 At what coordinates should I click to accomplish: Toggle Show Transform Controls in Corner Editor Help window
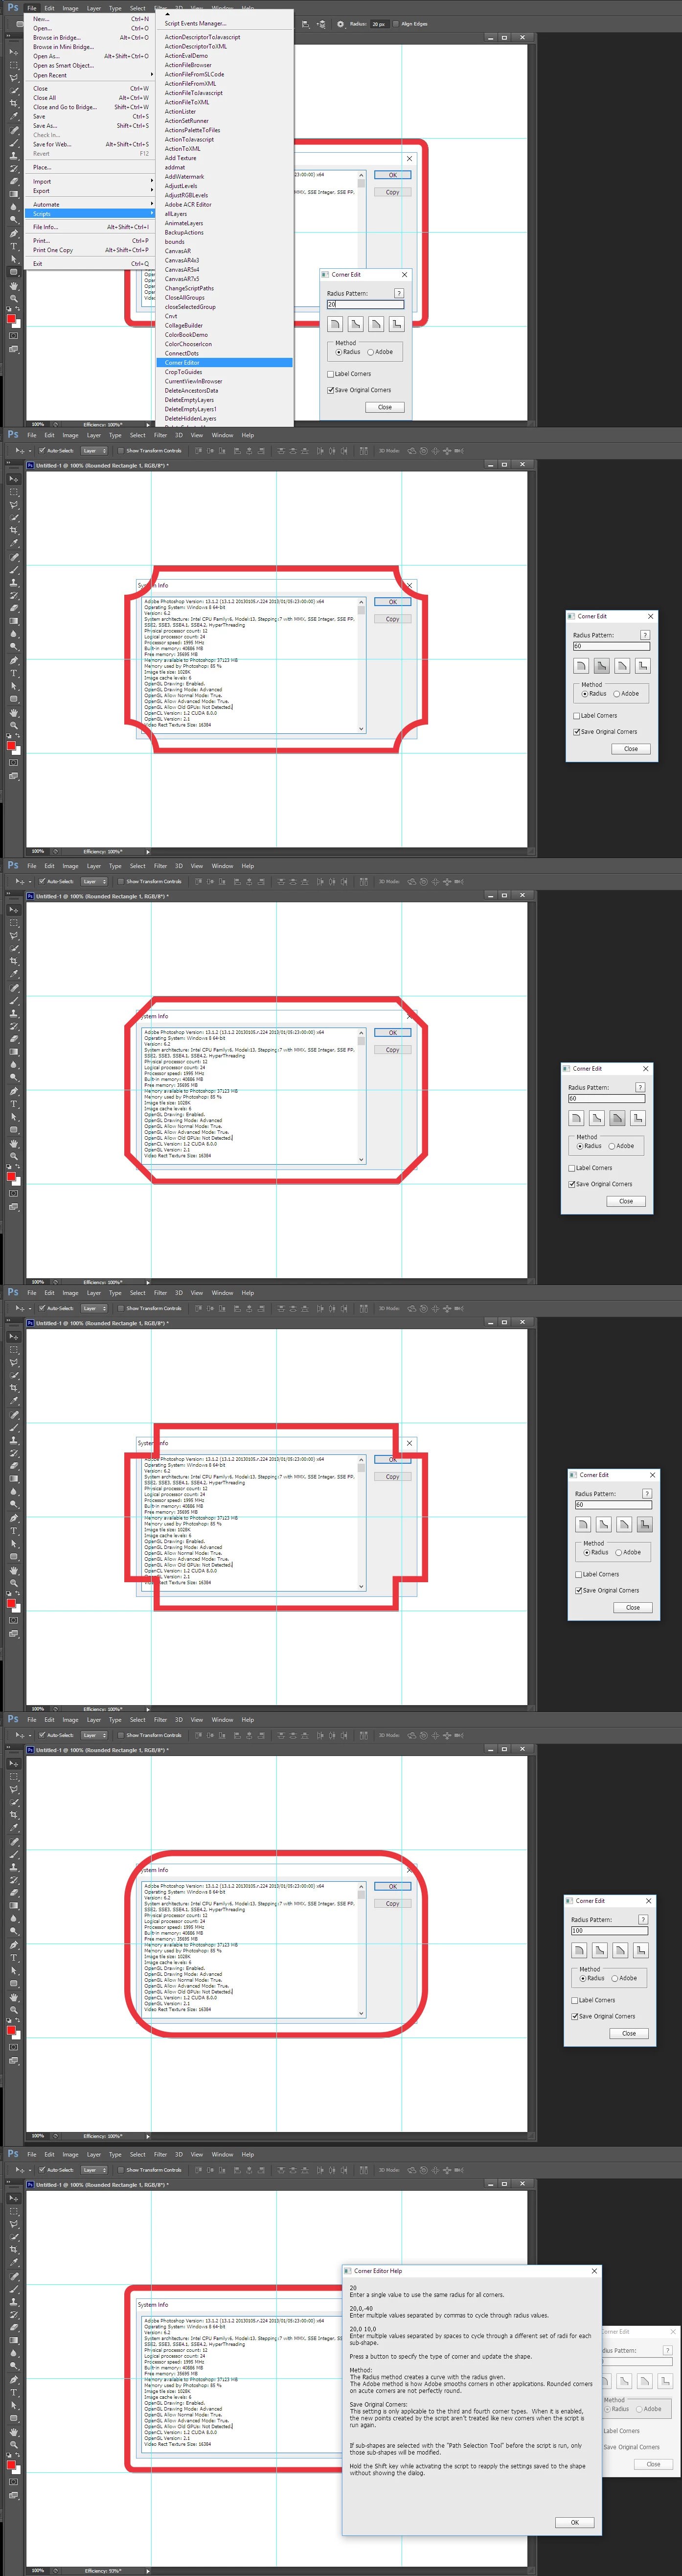click(x=121, y=2170)
